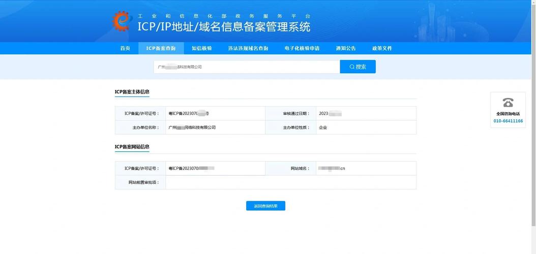The width and height of the screenshot is (536, 254).
Task: Click the 主办单位名称 company name value
Action: point(192,128)
